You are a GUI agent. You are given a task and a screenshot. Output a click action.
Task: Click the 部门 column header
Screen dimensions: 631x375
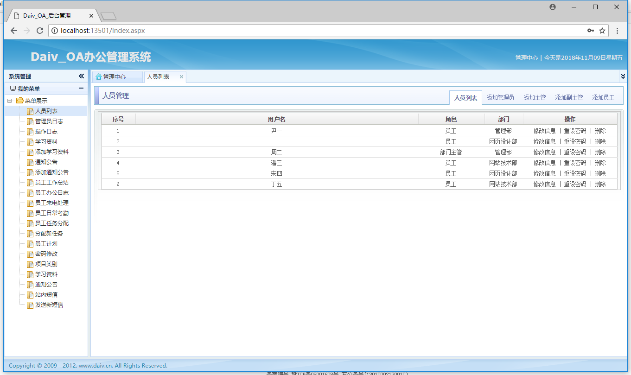[x=504, y=119]
